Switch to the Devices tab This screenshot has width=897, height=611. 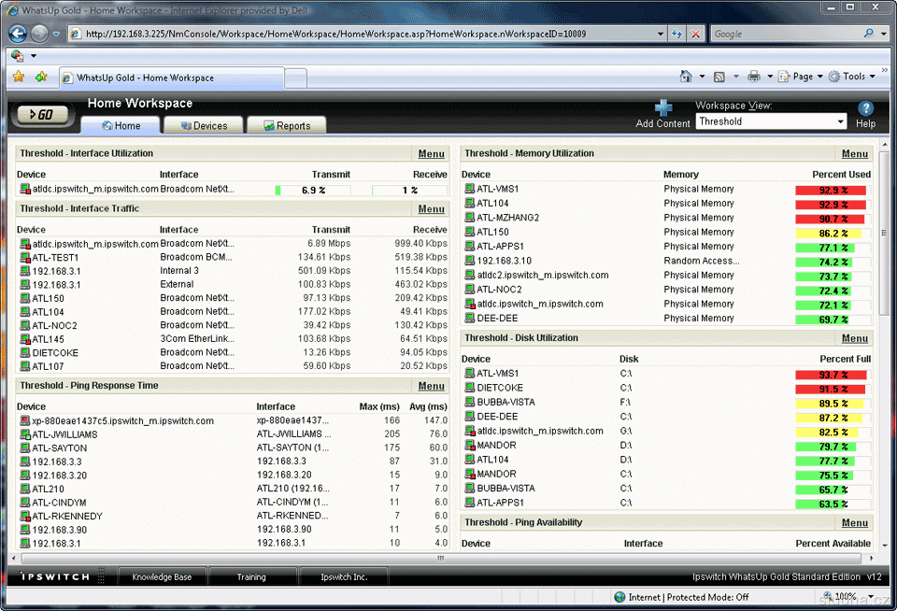(203, 125)
